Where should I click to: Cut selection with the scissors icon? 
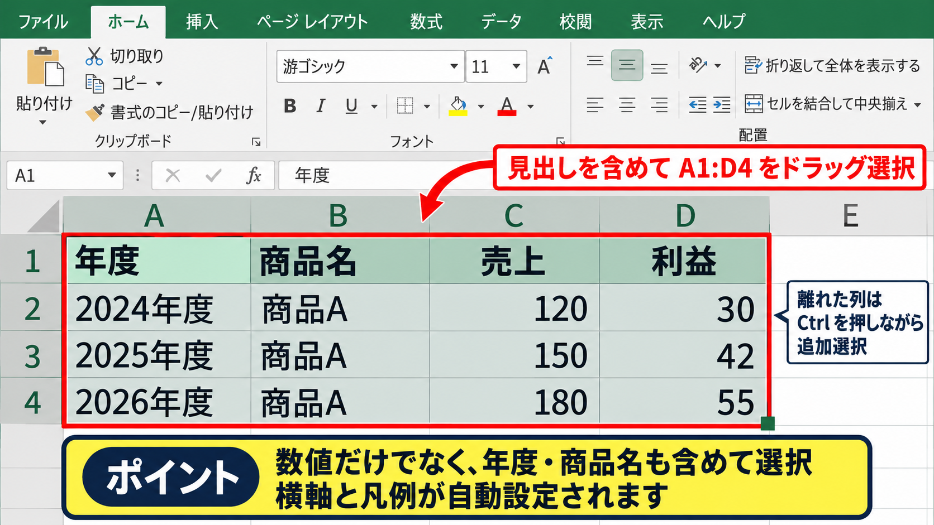tap(94, 56)
